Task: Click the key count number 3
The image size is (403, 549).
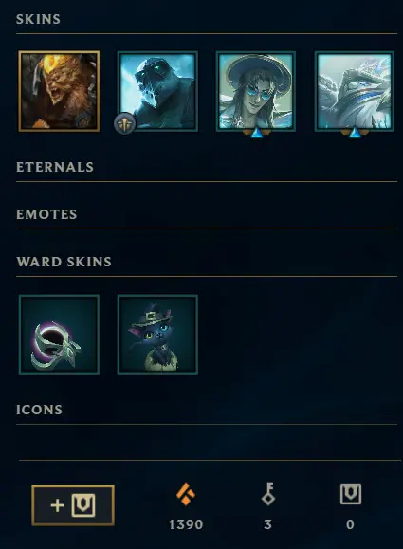Action: pyautogui.click(x=267, y=524)
